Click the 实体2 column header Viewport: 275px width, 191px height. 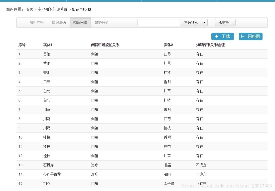[x=168, y=45]
